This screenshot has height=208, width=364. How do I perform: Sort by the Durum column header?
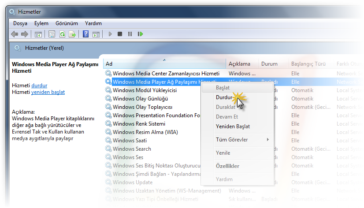tap(273, 64)
